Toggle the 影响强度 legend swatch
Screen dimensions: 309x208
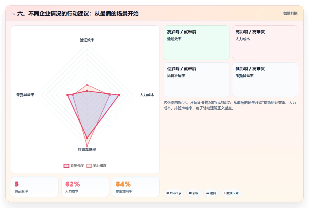tap(66, 166)
